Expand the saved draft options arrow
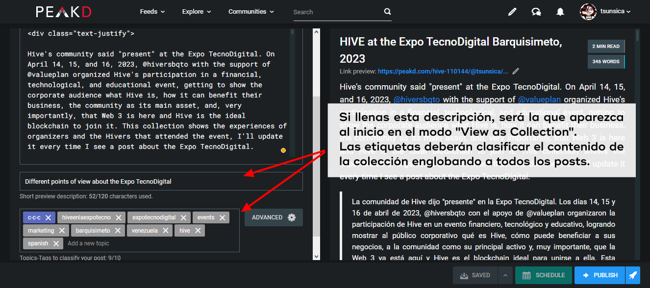650x288 pixels. [x=505, y=275]
